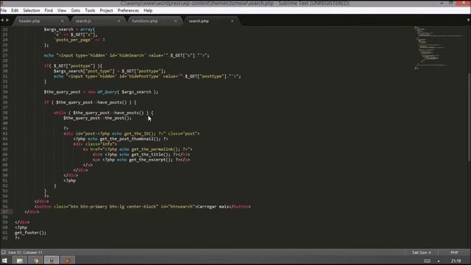
Task: Open the Goto menu
Action: point(75,10)
